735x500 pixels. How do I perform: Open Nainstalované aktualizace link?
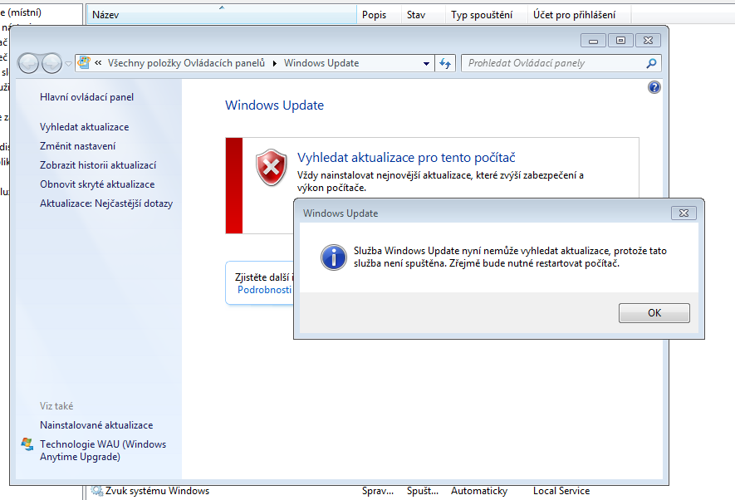96,425
